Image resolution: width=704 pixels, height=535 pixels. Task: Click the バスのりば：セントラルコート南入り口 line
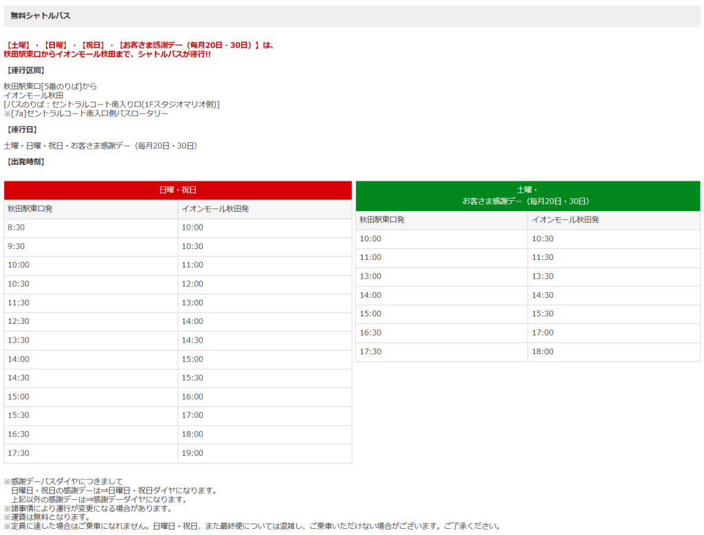[x=112, y=105]
